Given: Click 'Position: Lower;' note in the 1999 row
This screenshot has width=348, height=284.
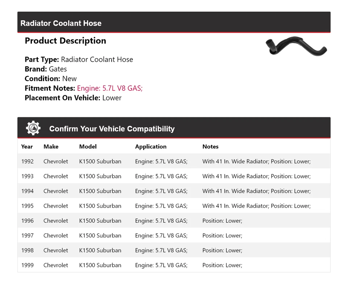Looking at the screenshot, I should 222,265.
